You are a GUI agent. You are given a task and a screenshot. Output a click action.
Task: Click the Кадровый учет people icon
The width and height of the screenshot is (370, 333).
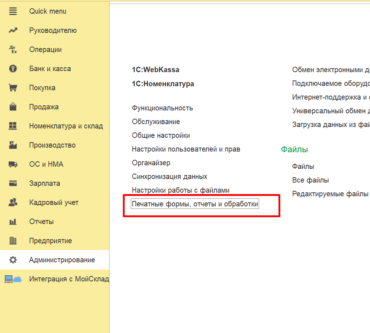pos(13,202)
